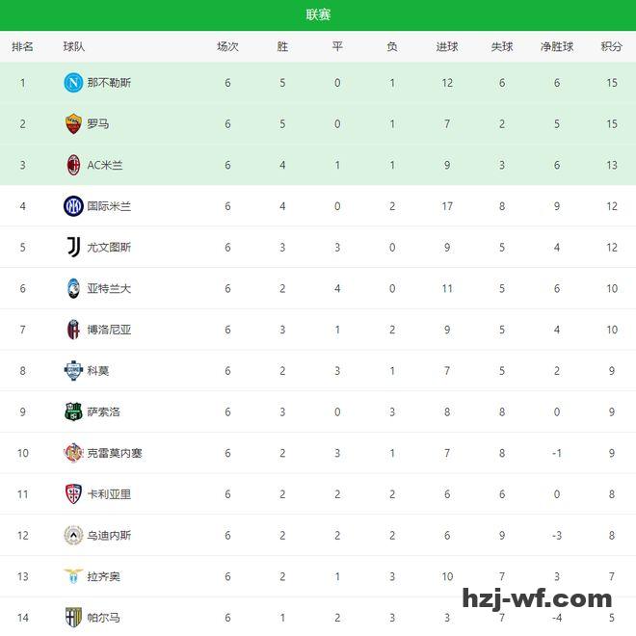The height and width of the screenshot is (636, 636).
Task: Click the Inter Milan (国际米兰) logo
Action: tap(72, 206)
